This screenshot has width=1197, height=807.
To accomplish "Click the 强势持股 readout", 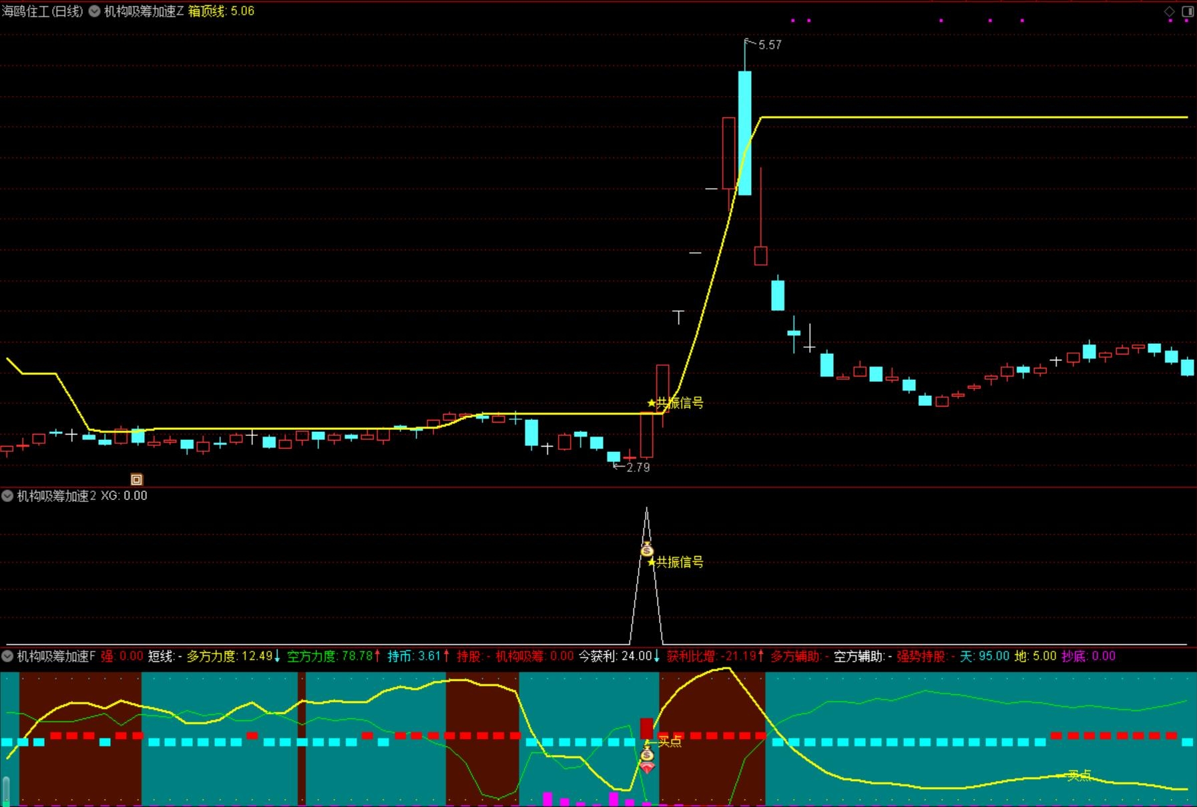I will click(x=926, y=656).
